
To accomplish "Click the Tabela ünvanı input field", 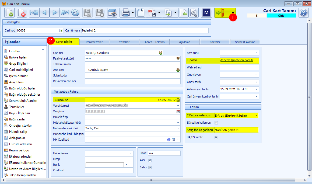I will [133, 64].
